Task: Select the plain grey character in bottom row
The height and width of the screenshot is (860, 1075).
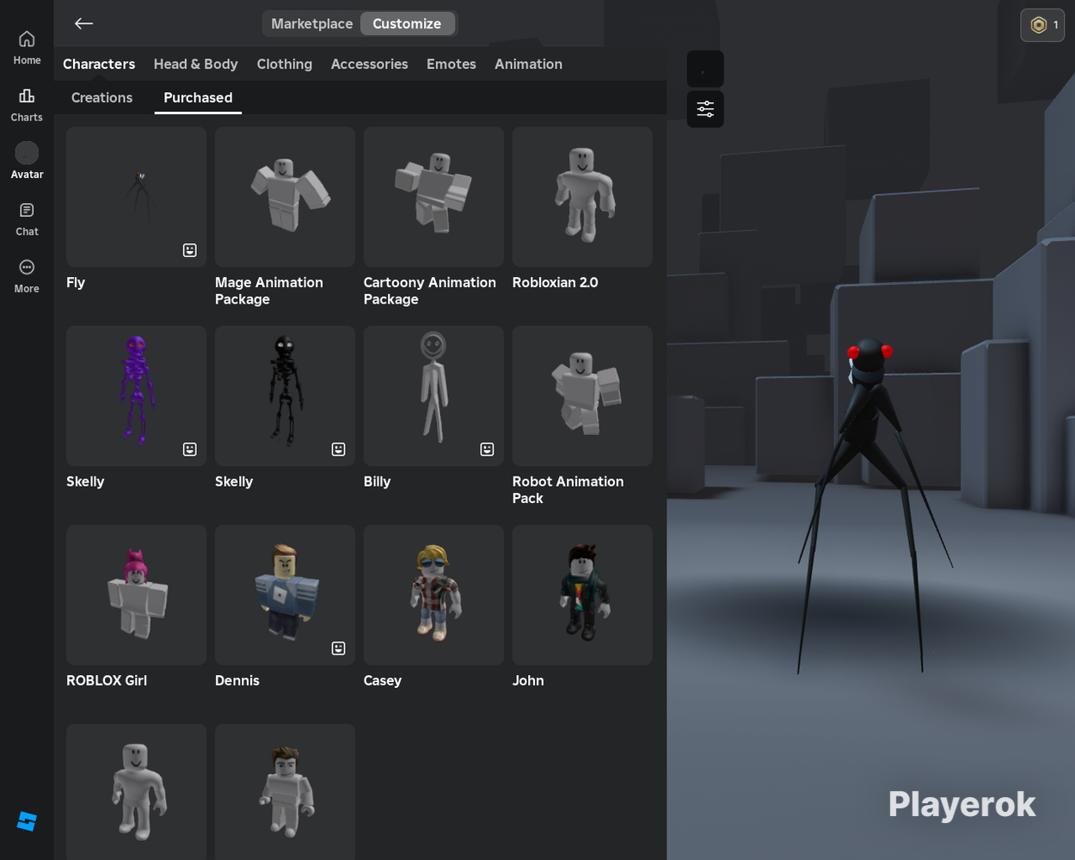Action: (136, 792)
